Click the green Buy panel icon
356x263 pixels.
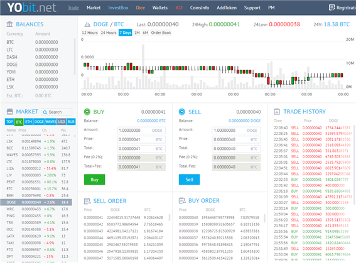click(x=87, y=112)
